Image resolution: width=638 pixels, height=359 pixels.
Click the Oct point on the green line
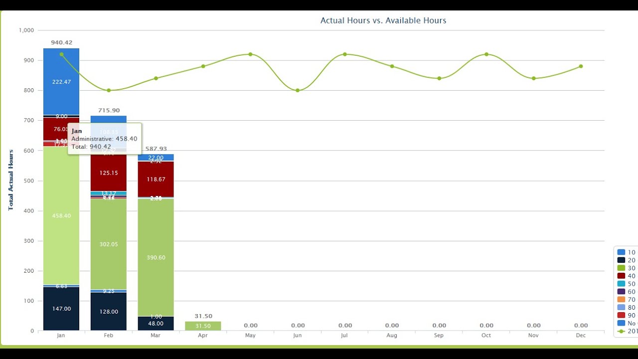486,54
